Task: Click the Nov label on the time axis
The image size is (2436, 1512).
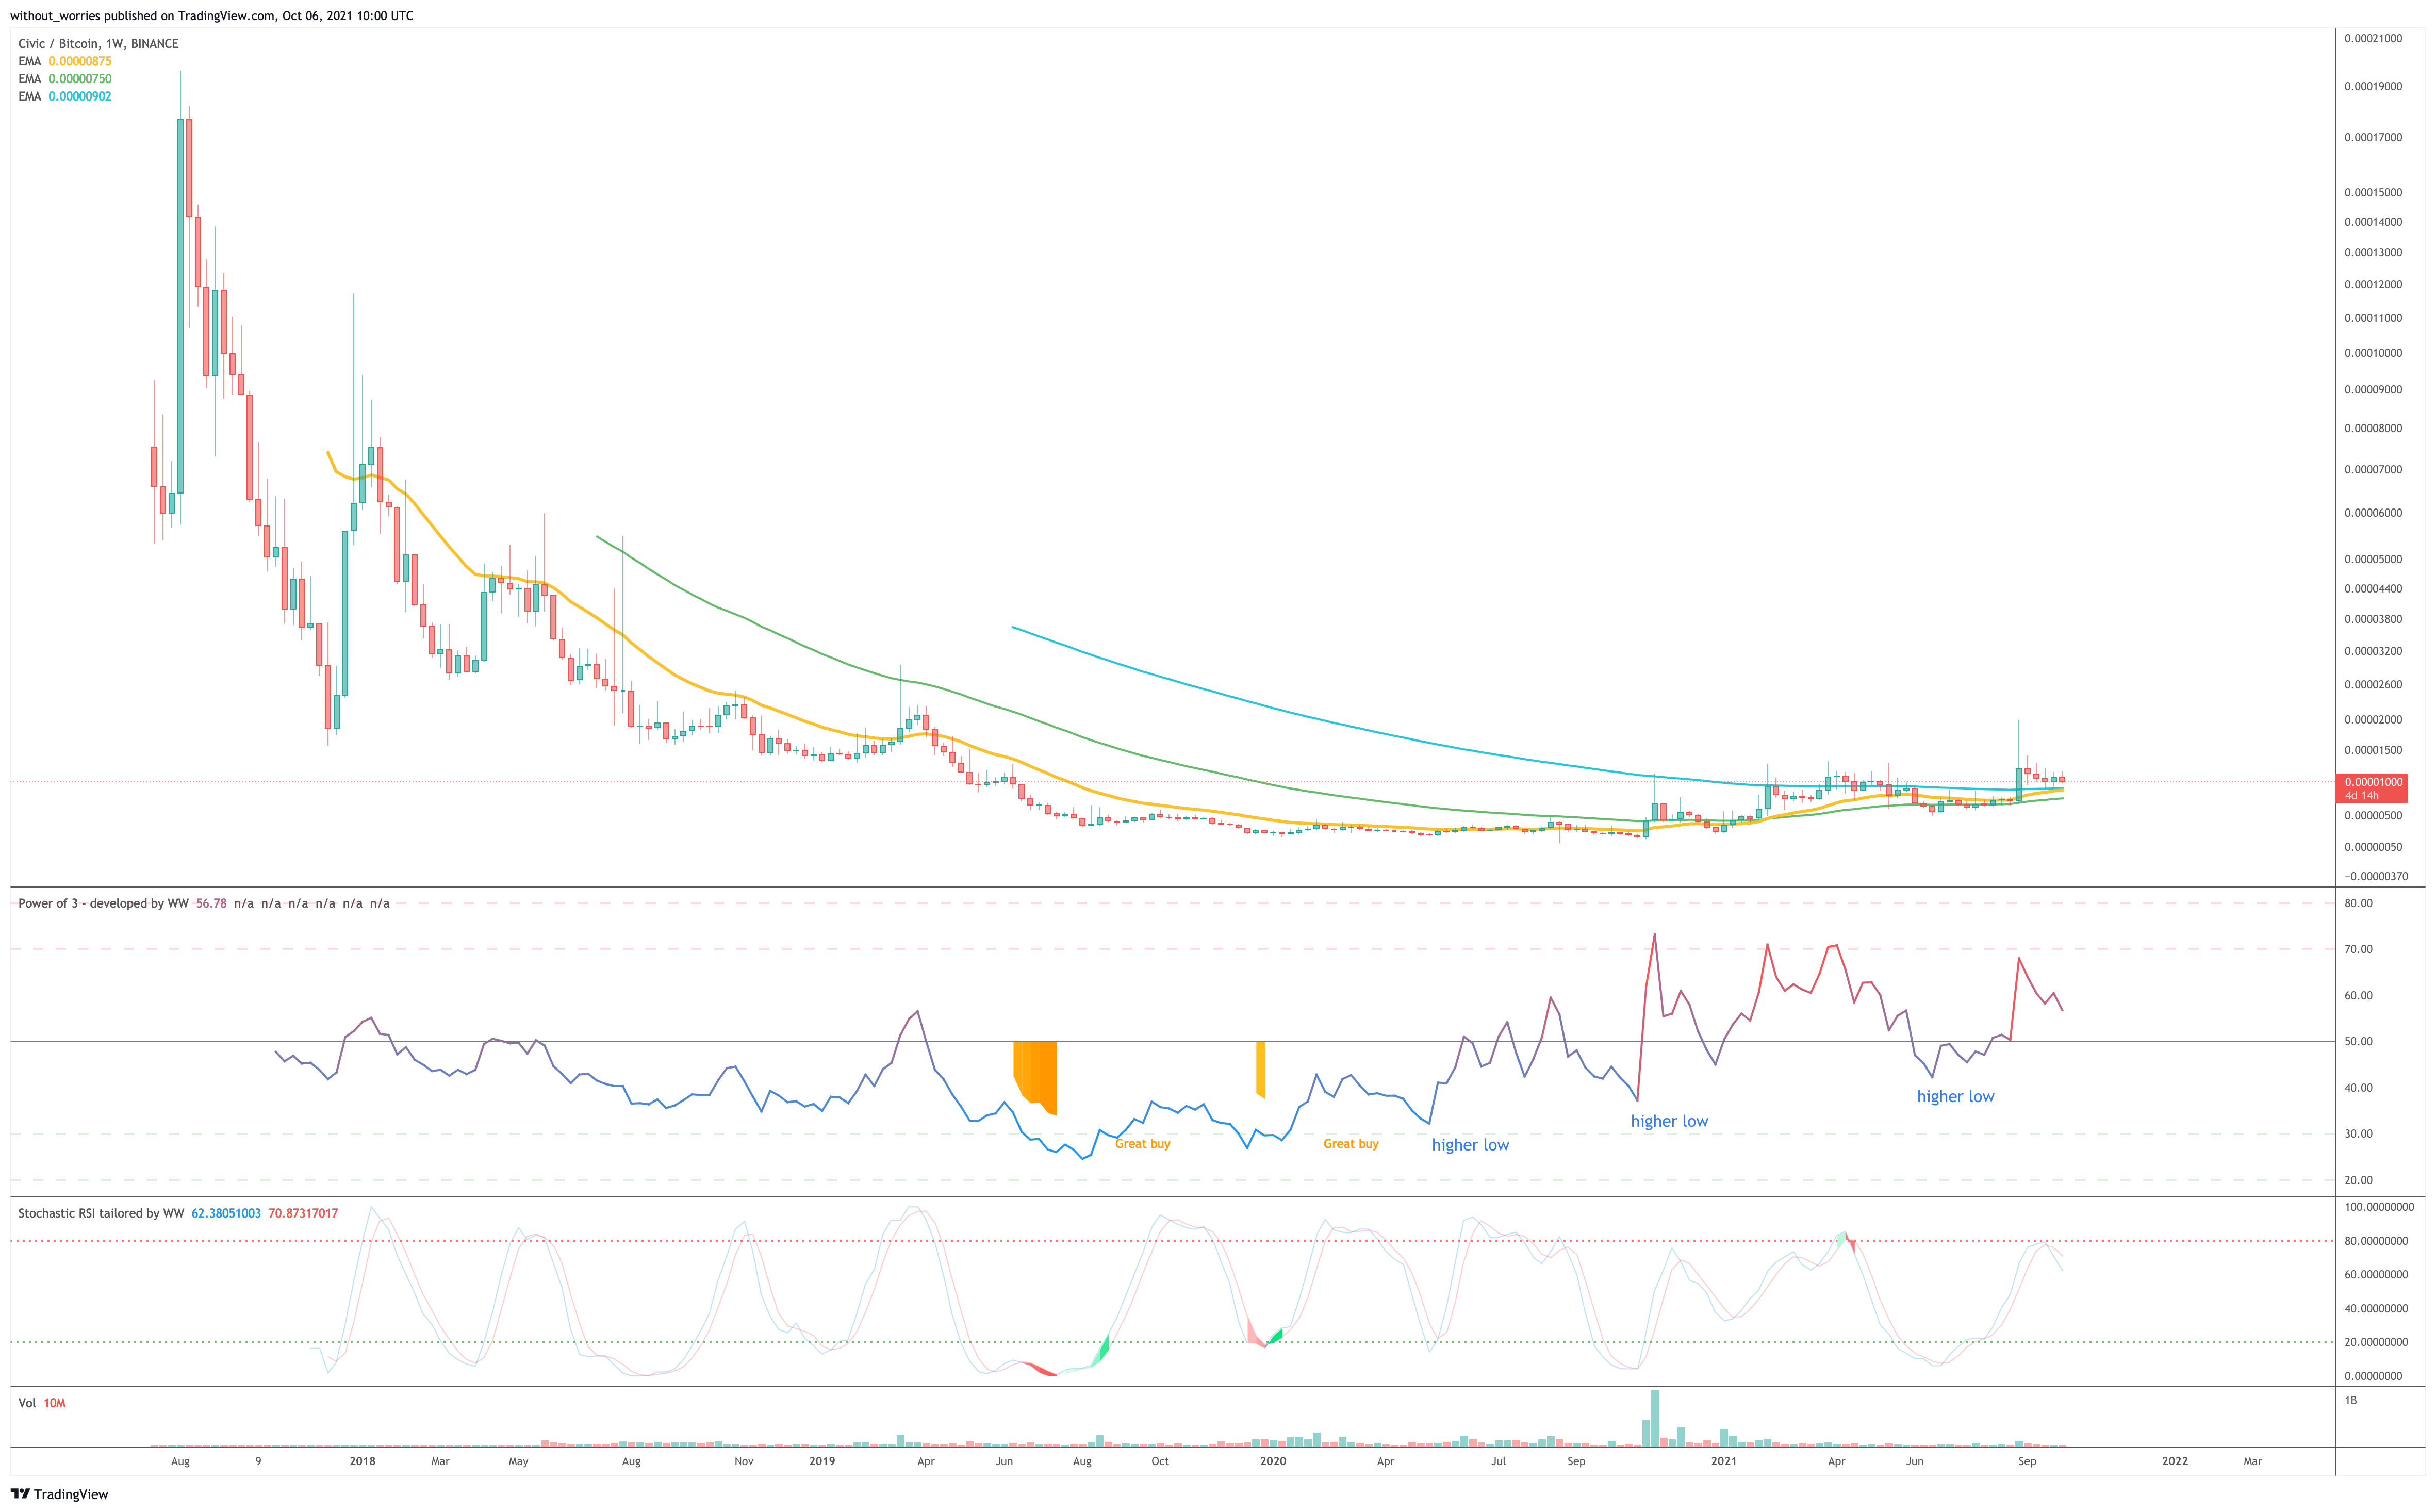Action: coord(744,1461)
